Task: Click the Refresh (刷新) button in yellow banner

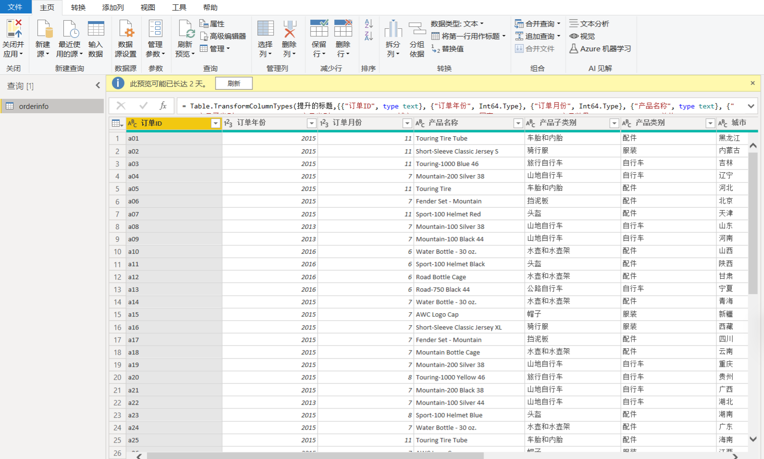Action: click(234, 83)
